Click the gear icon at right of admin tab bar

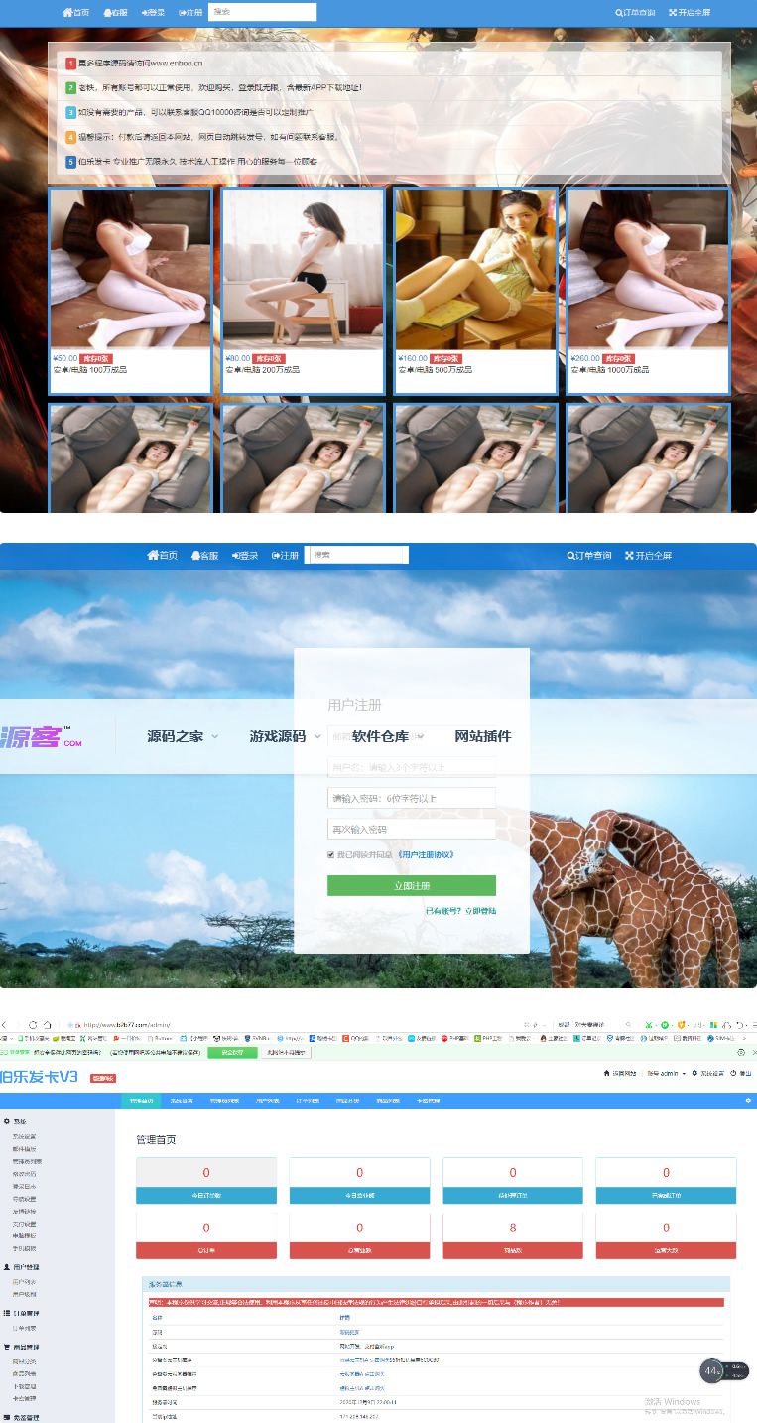(748, 1100)
